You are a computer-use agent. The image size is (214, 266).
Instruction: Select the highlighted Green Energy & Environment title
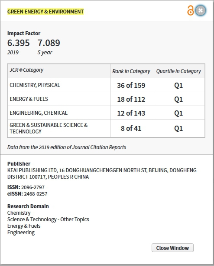click(x=45, y=12)
